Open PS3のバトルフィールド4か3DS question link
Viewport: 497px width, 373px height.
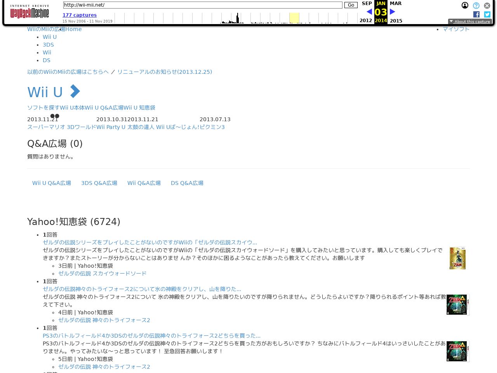click(151, 336)
